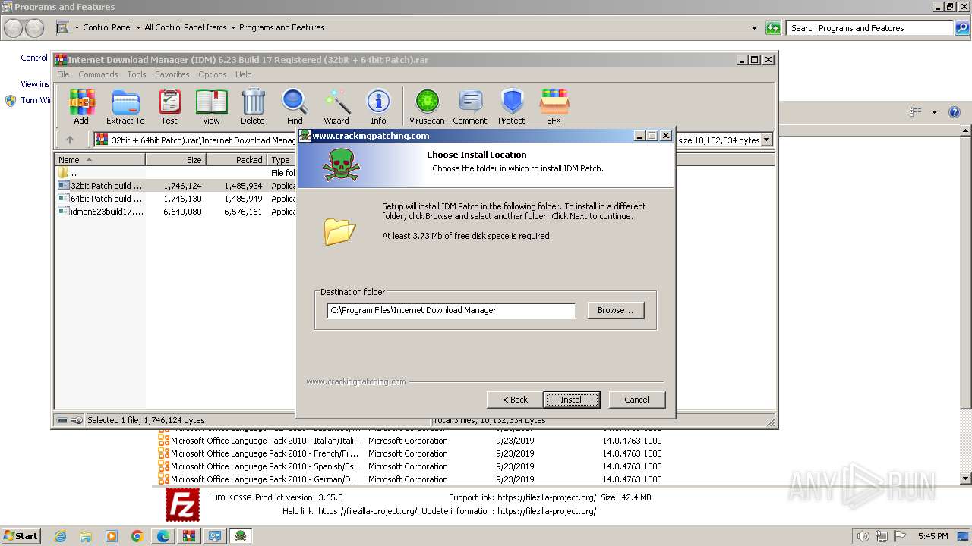The image size is (972, 546).
Task: Open the WinRAR Help menu
Action: coord(243,74)
